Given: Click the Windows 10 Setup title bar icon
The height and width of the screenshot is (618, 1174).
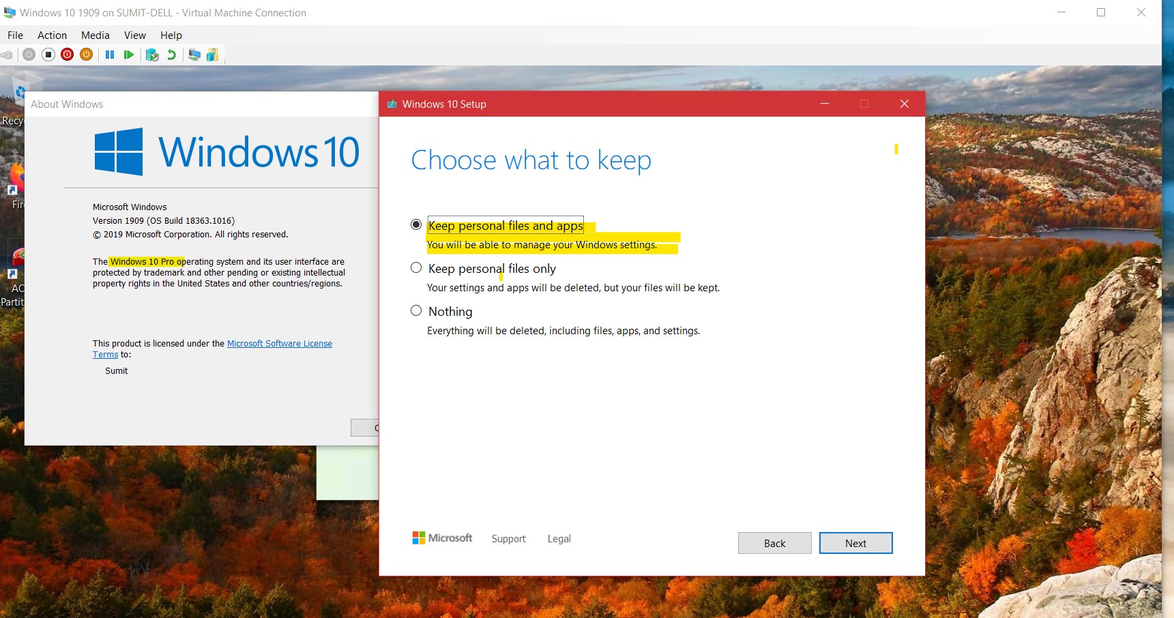Looking at the screenshot, I should [392, 104].
